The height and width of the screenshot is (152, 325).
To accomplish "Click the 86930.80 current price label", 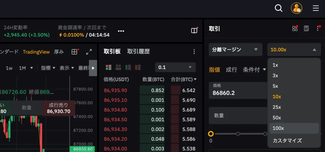I will click(x=82, y=149).
